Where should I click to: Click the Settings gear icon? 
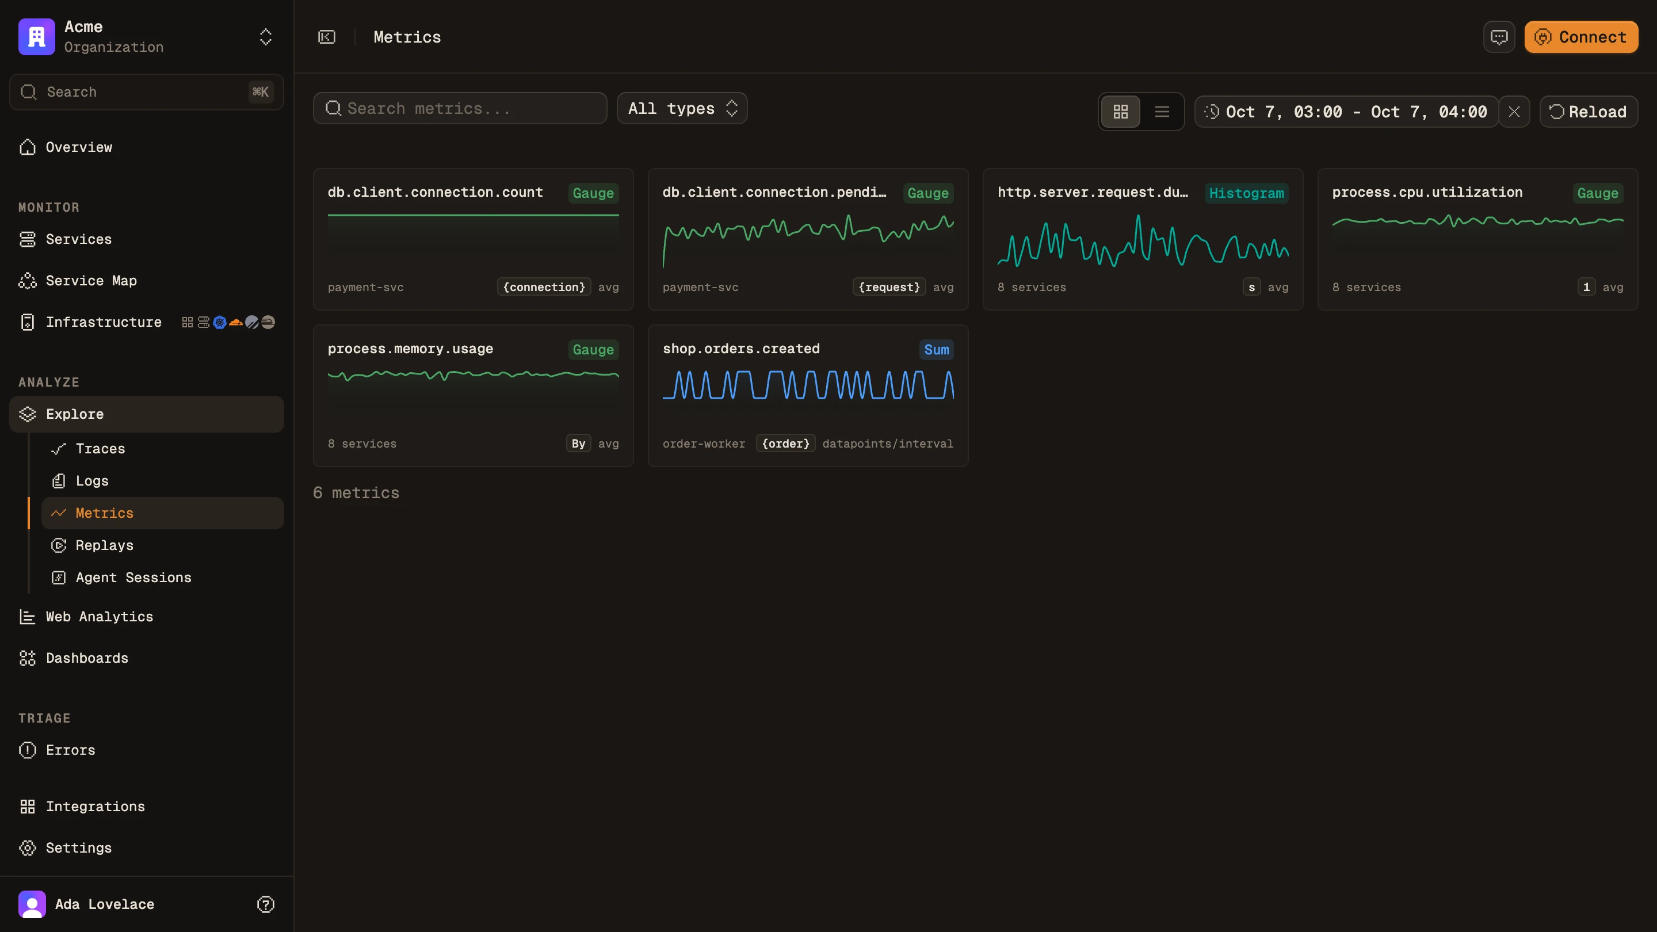28,848
